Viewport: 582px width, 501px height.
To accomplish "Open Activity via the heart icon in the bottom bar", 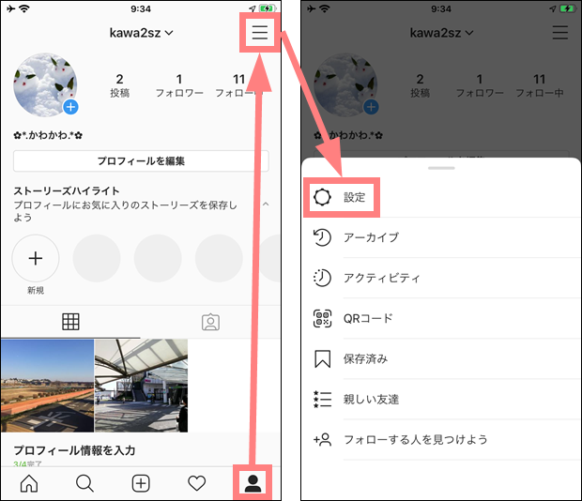I will click(196, 483).
